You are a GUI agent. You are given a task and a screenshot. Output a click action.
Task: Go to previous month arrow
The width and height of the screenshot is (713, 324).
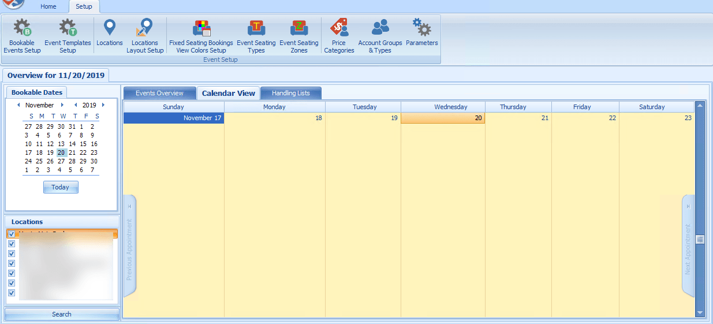tap(18, 105)
